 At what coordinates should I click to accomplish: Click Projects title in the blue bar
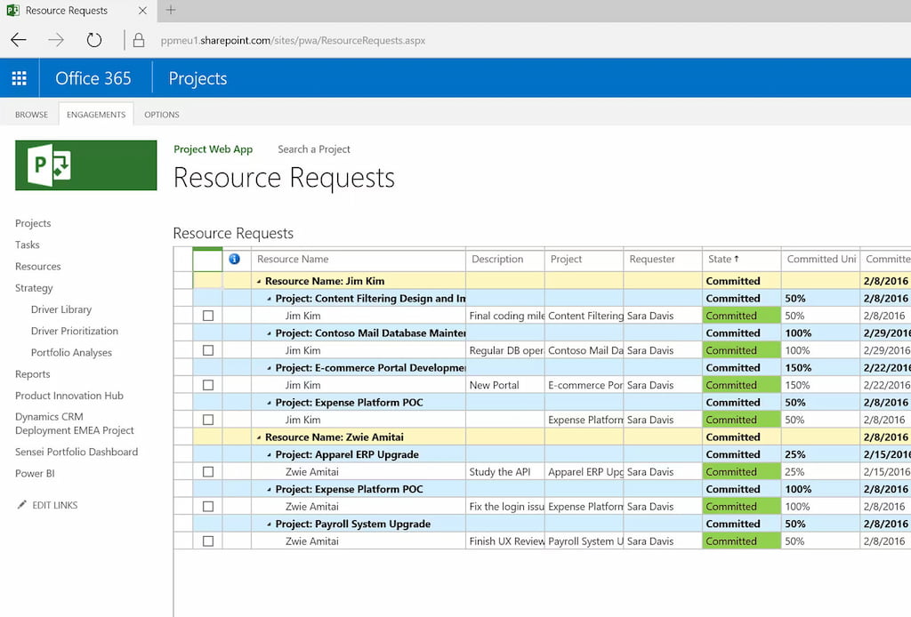click(x=198, y=78)
